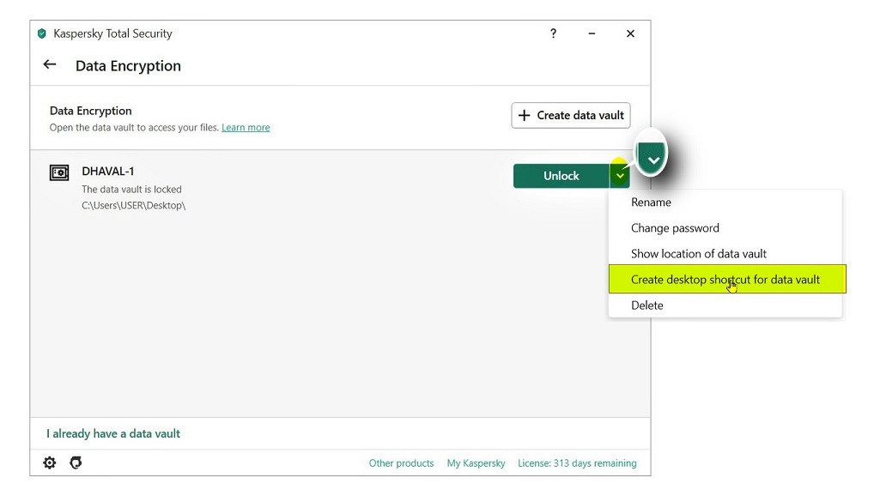Click Create data vault button
The height and width of the screenshot is (502, 874).
point(571,115)
